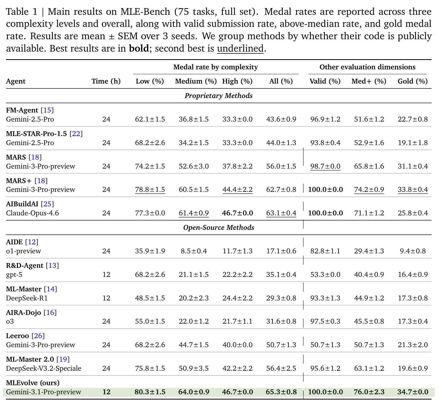
Task: Follow reference 18 next to MARS+
Action: [41, 181]
